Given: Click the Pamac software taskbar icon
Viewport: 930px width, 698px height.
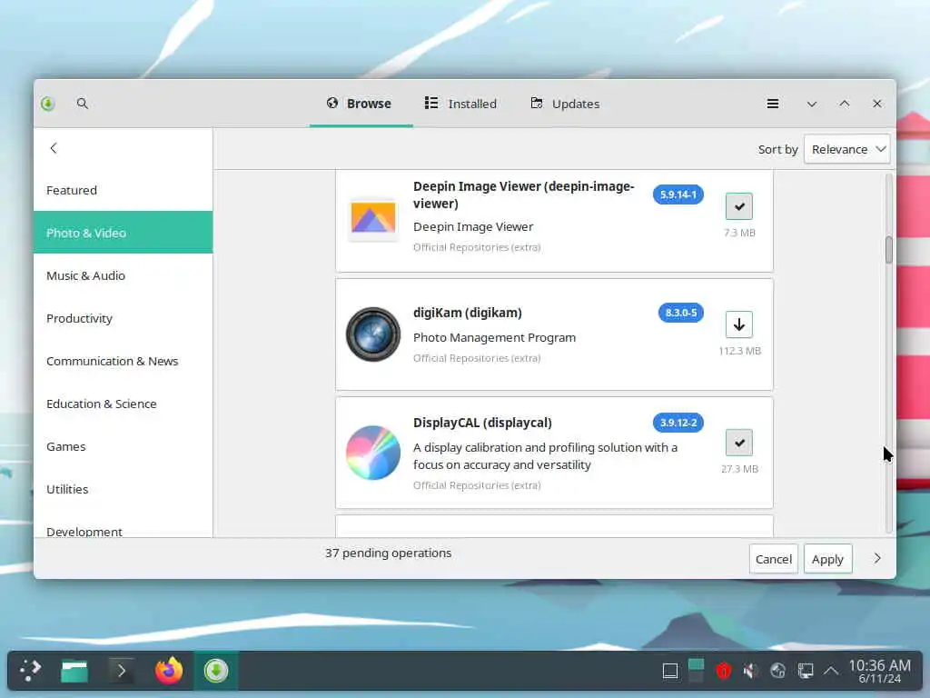Looking at the screenshot, I should (x=216, y=671).
